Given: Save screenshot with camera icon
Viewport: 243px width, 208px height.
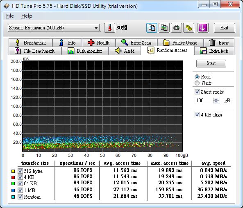Looking at the screenshot, I should [176, 28].
